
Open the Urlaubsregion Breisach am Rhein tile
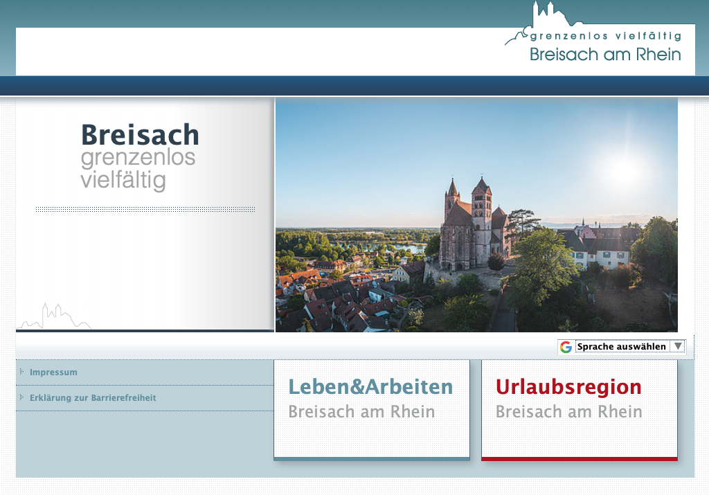[x=580, y=410]
